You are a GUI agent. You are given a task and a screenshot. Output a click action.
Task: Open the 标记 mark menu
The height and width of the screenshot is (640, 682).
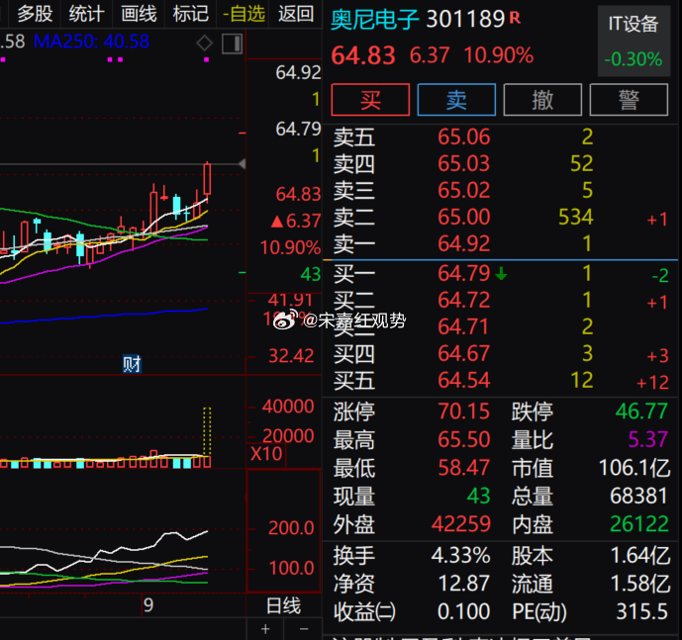click(190, 14)
